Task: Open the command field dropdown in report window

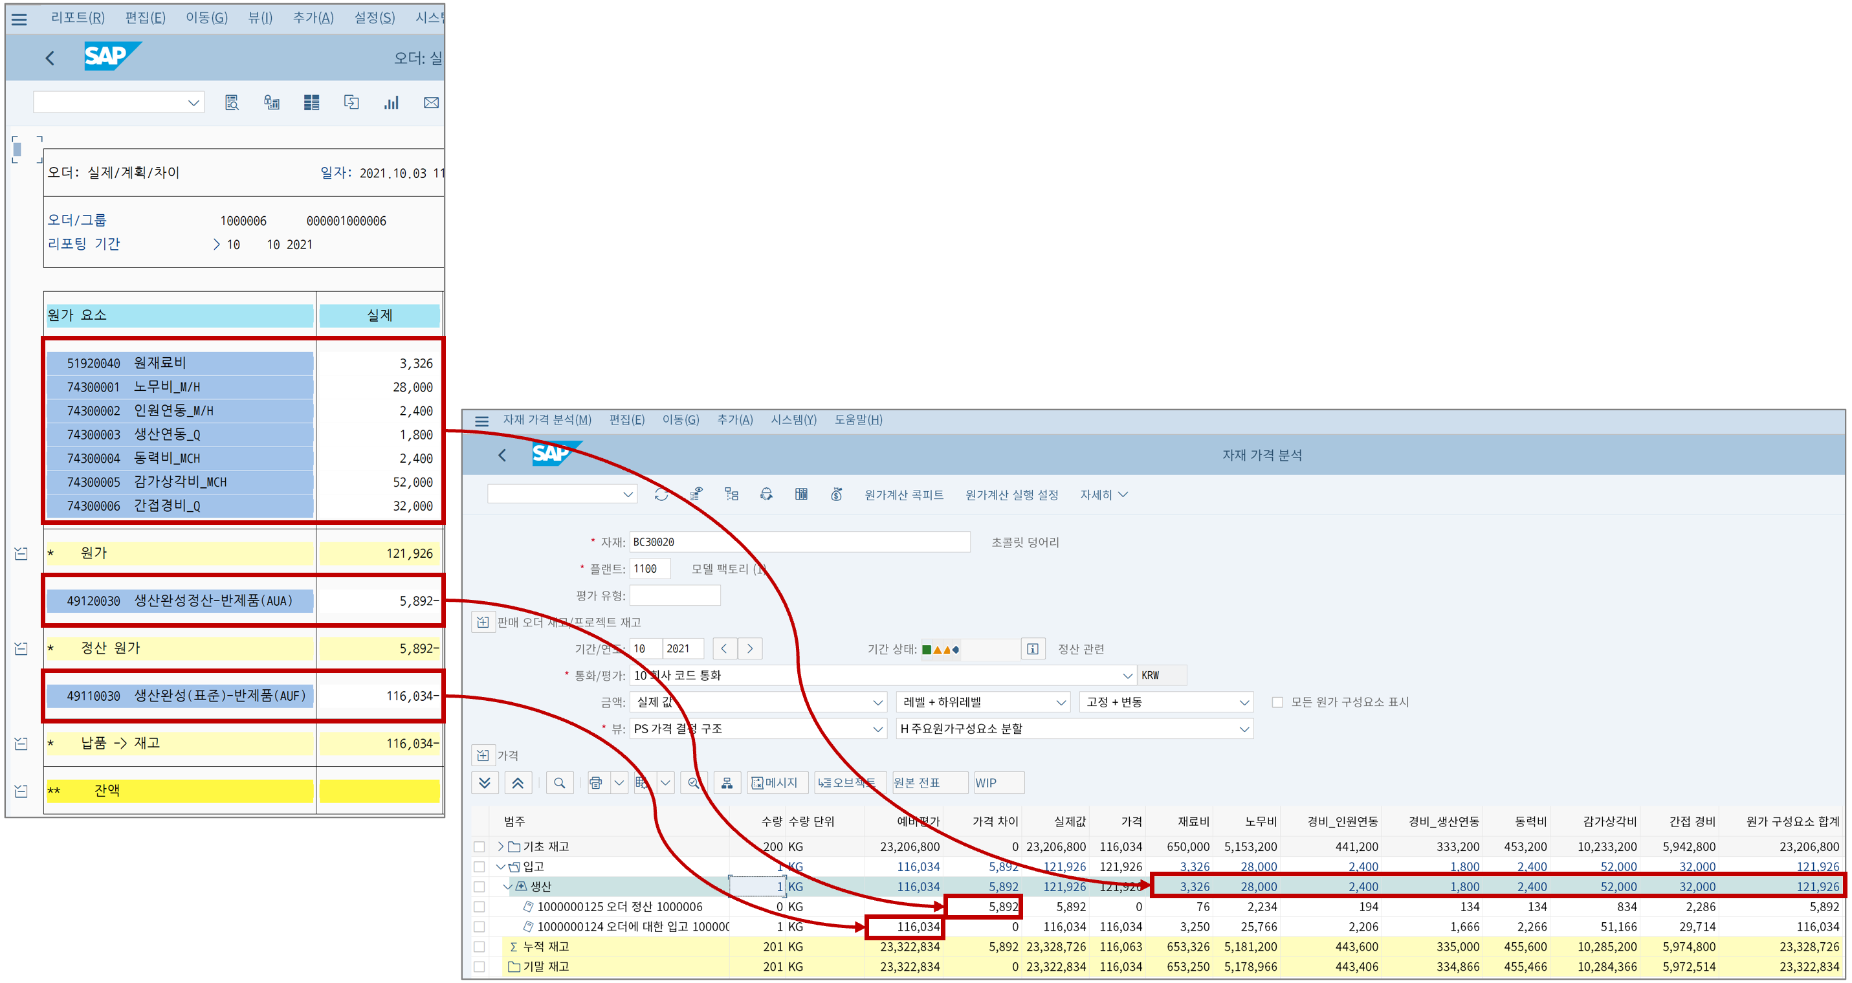Action: point(193,103)
